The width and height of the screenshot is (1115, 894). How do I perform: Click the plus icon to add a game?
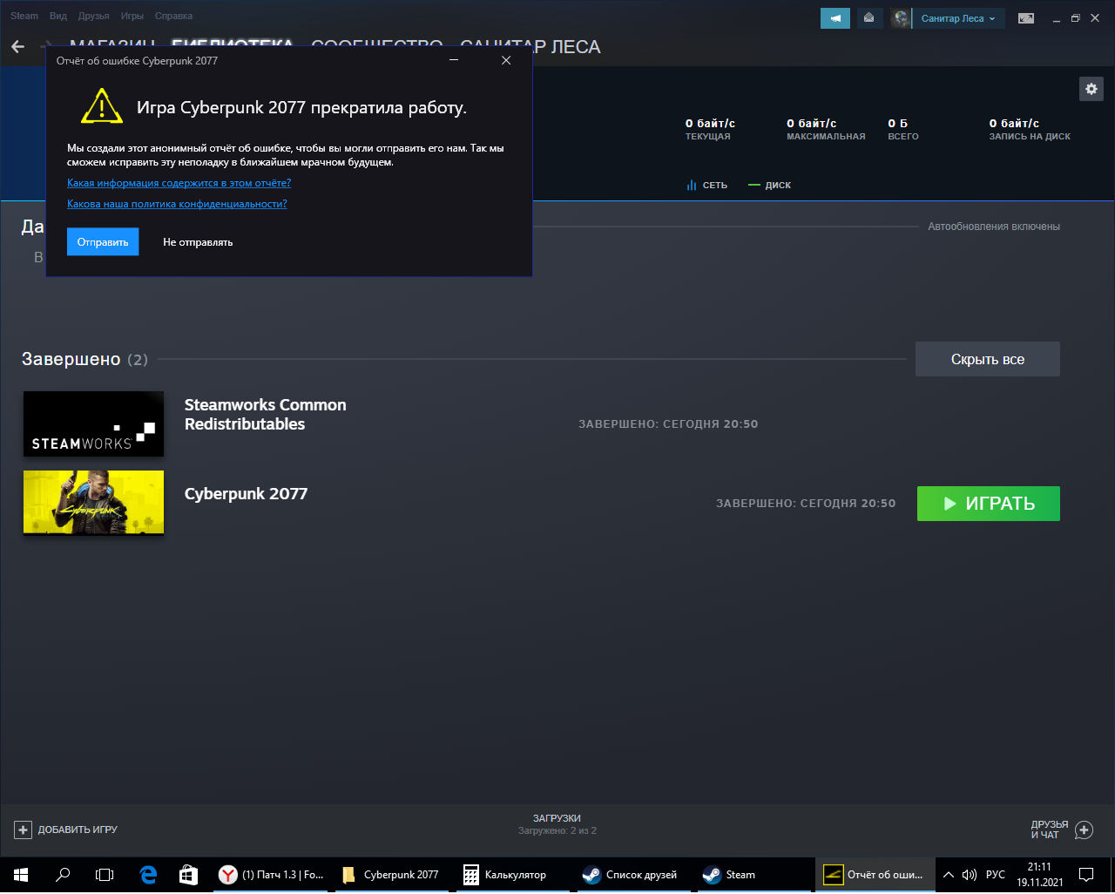[23, 830]
